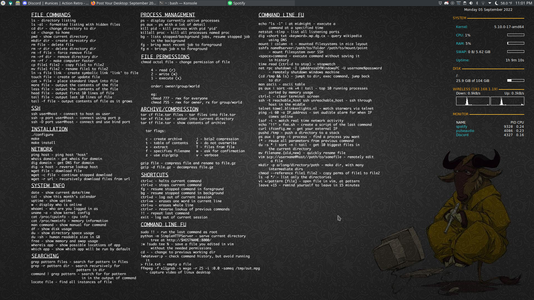The height and width of the screenshot is (300, 534).
Task: Switch to bash Konsole window
Action: [x=192, y=3]
